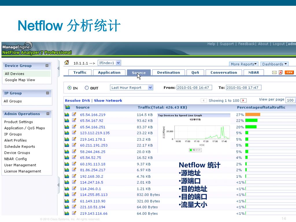Switch to the QoS tab
The height and width of the screenshot is (222, 296).
195,73
